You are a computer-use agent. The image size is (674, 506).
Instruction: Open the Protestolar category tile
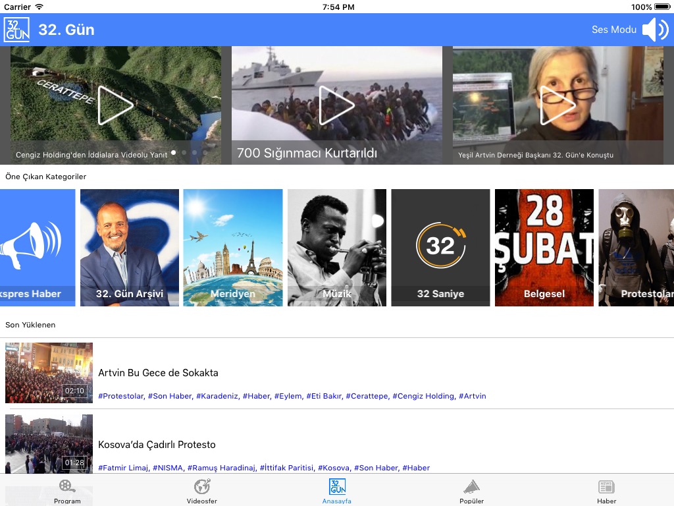[636, 248]
